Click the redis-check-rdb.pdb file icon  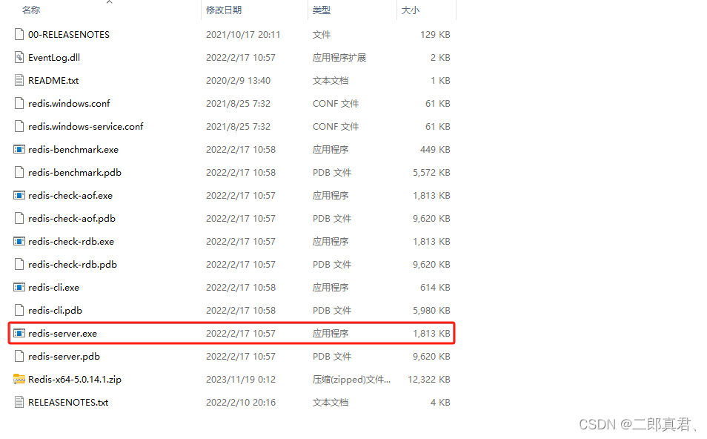[19, 265]
